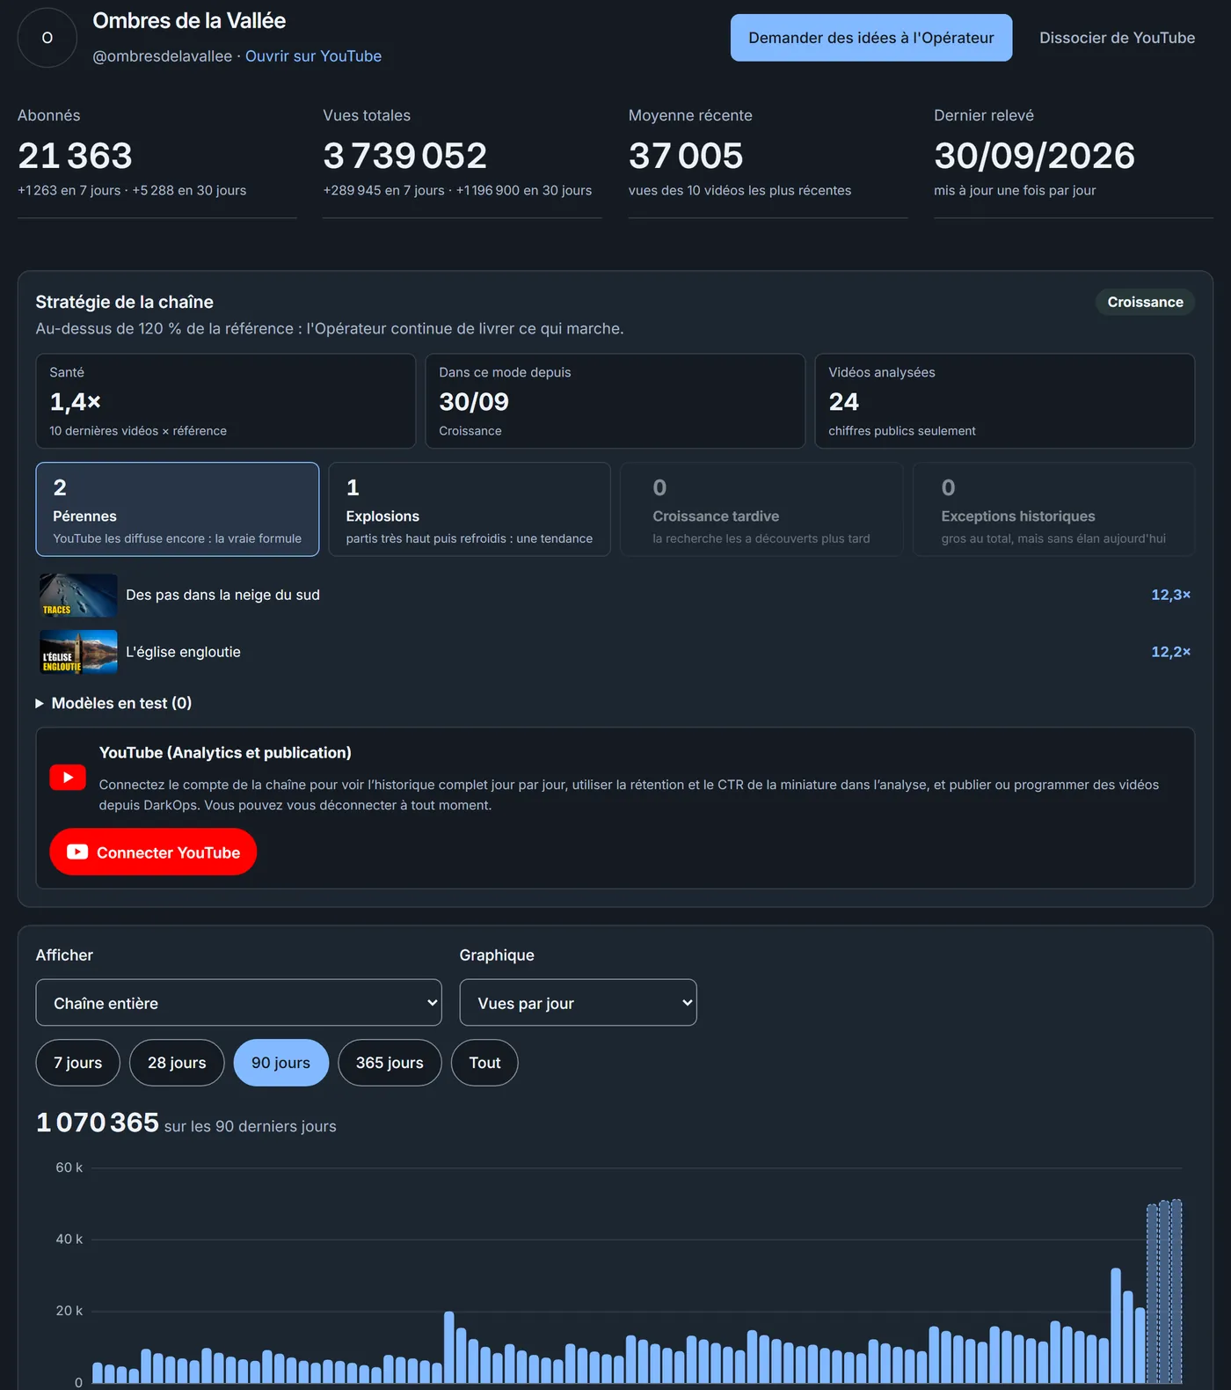This screenshot has width=1231, height=1390.
Task: Click the total views '3 739 052'
Action: (404, 156)
